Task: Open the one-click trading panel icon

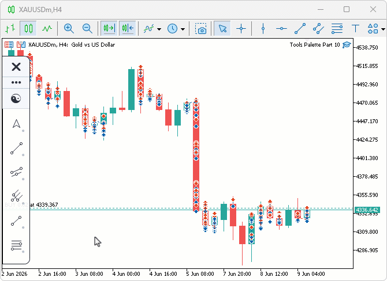Action: point(9,44)
